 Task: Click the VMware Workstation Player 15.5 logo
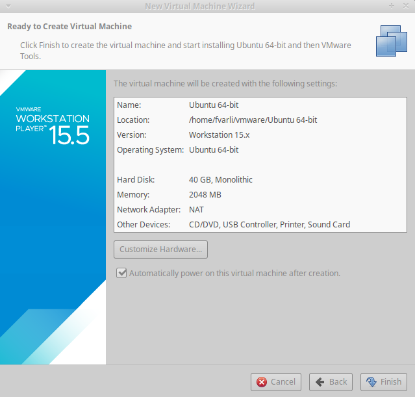pyautogui.click(x=53, y=125)
